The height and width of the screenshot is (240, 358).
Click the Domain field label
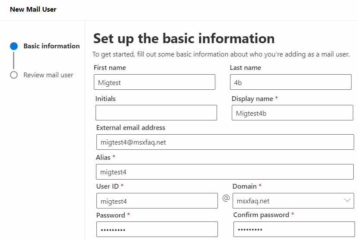245,186
